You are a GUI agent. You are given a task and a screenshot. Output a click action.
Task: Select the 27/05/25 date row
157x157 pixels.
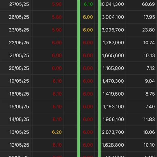[19, 4]
